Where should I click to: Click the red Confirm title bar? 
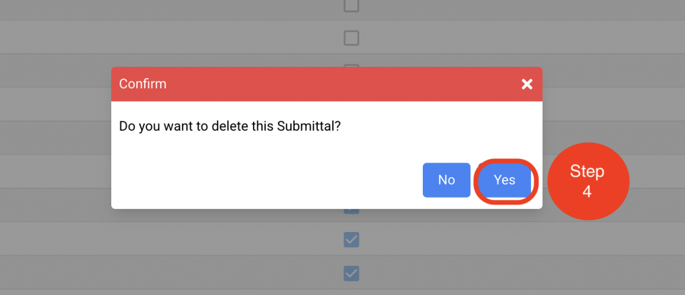pos(327,84)
